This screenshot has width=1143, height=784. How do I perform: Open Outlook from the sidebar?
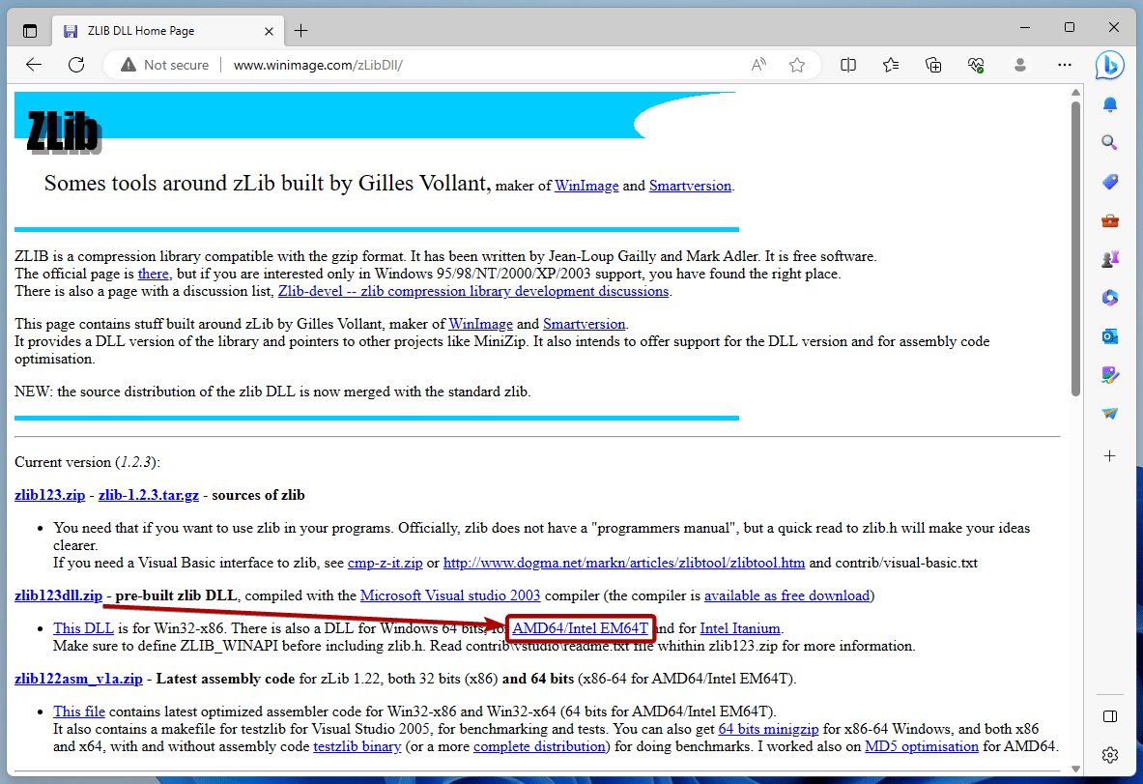1109,335
